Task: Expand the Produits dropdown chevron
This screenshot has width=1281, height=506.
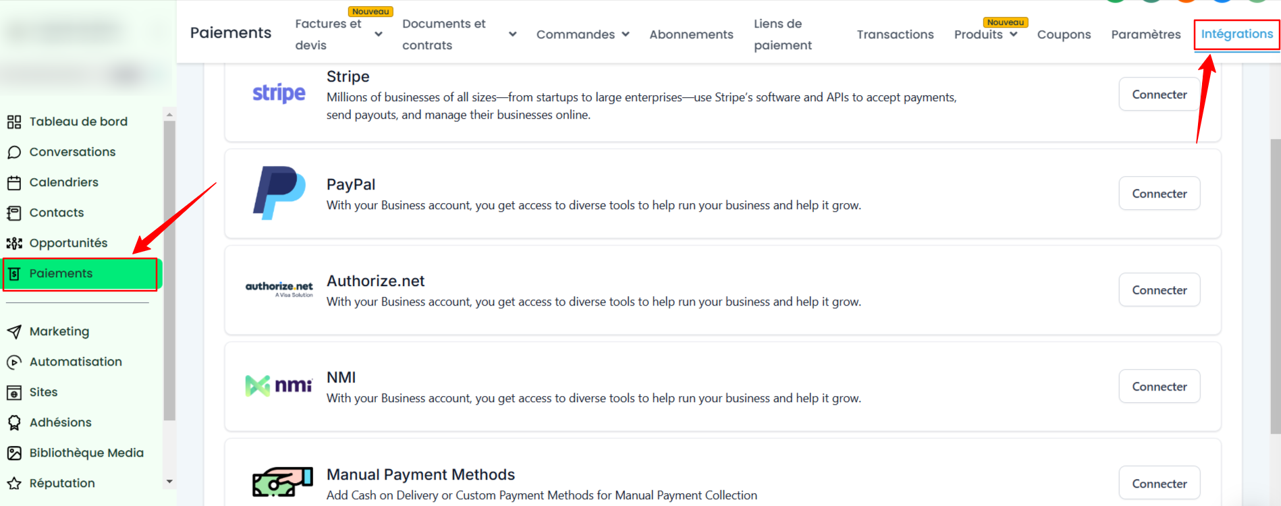Action: 1013,34
